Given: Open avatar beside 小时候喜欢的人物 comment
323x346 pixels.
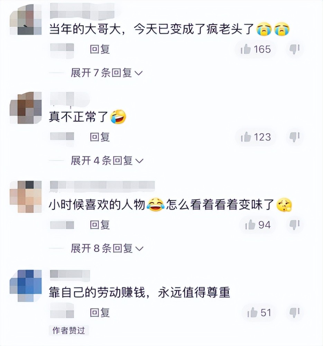Looking at the screenshot, I should (x=26, y=197).
